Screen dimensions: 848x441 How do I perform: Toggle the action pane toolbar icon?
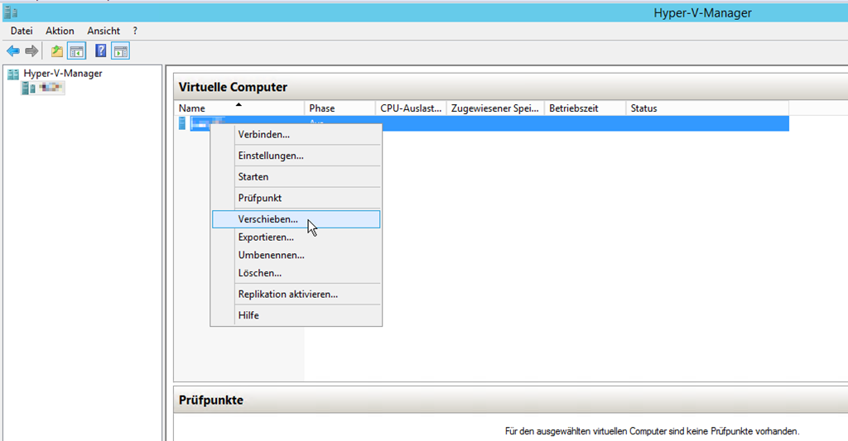121,51
